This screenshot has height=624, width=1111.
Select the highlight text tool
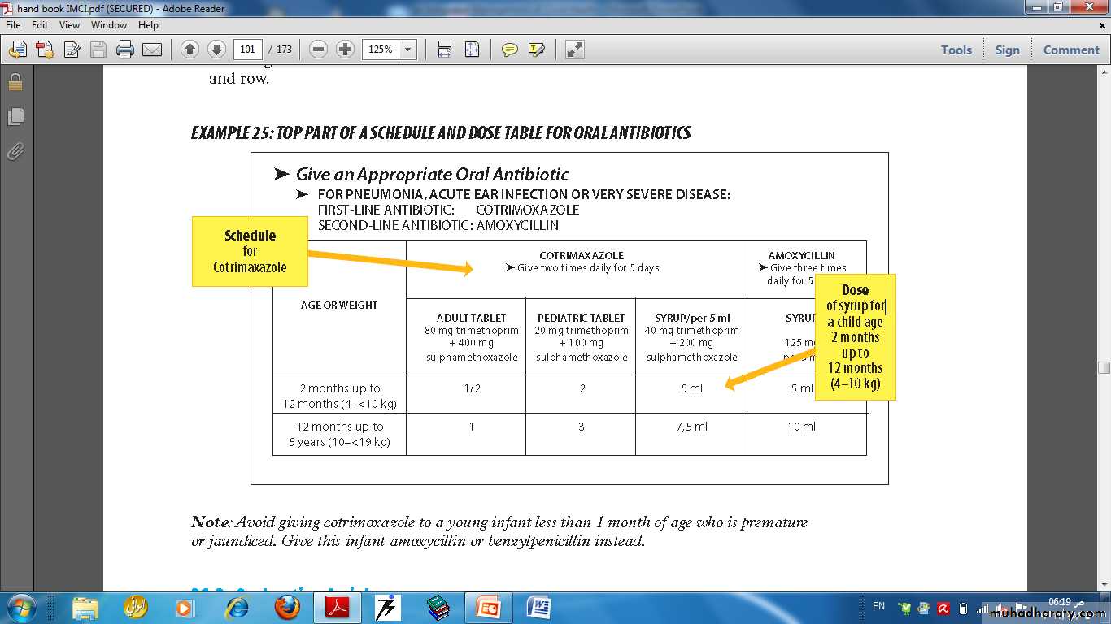pos(536,50)
